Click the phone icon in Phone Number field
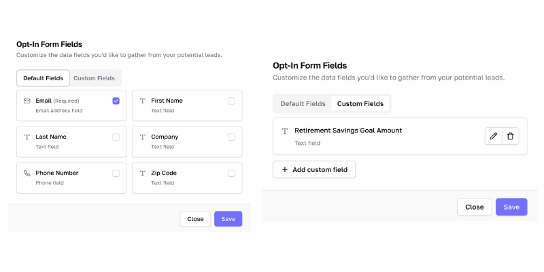This screenshot has width=544, height=272. (27, 173)
